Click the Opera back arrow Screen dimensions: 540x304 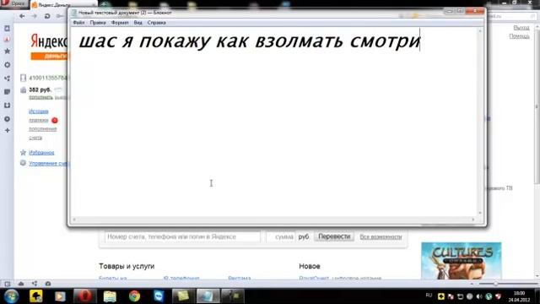pyautogui.click(x=23, y=16)
